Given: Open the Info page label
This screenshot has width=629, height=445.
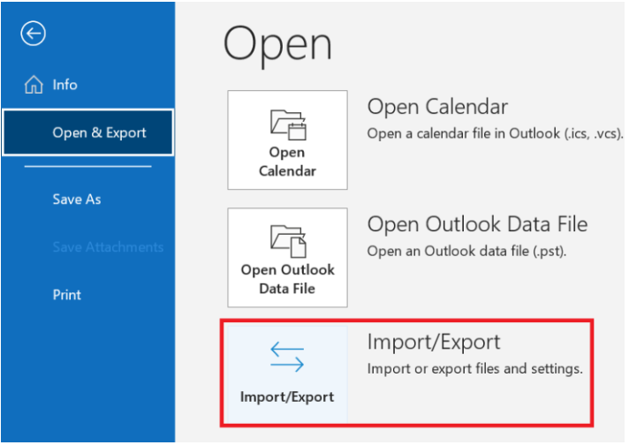Looking at the screenshot, I should (65, 85).
